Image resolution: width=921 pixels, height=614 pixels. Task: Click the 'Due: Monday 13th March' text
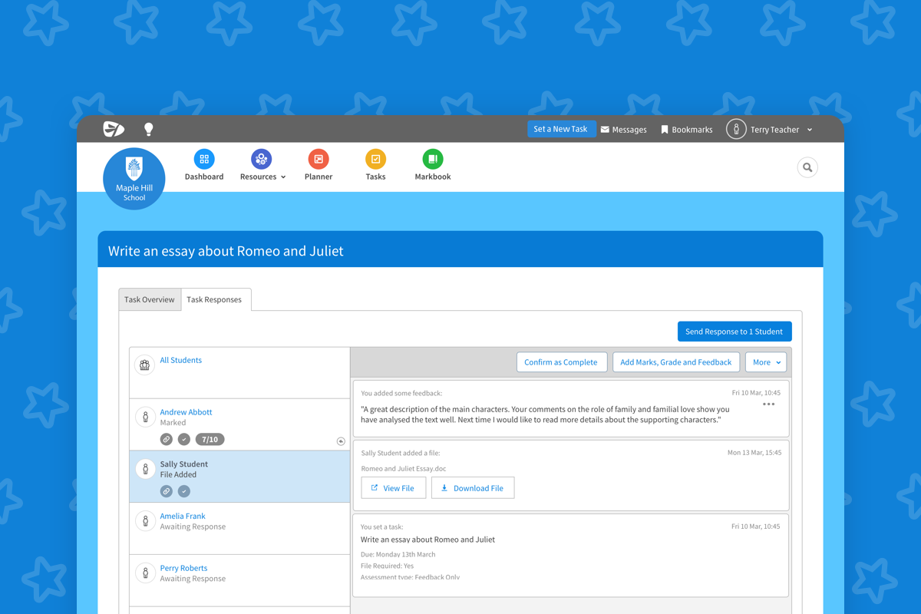398,554
